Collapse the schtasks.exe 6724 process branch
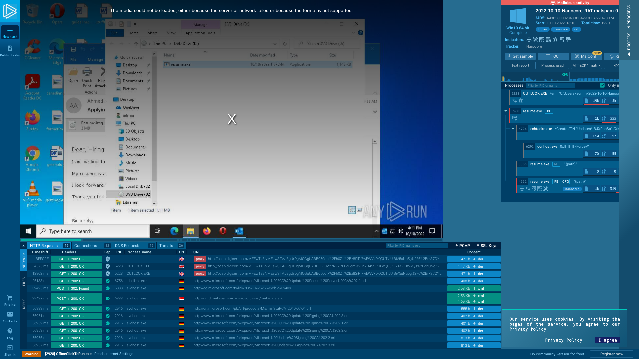639x359 pixels. (x=513, y=128)
